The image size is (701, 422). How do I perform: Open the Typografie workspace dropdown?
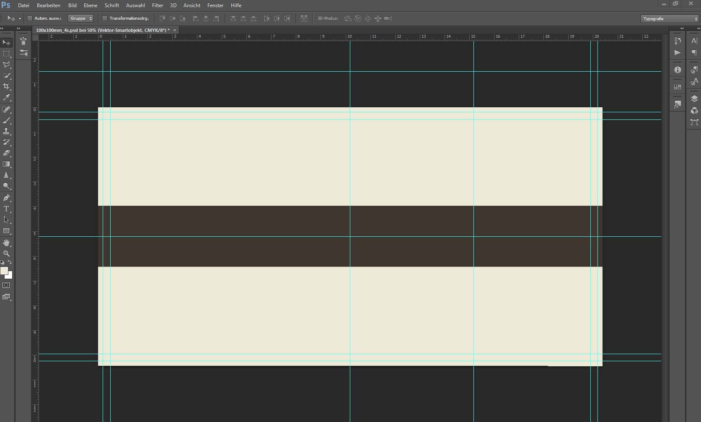[x=669, y=18]
